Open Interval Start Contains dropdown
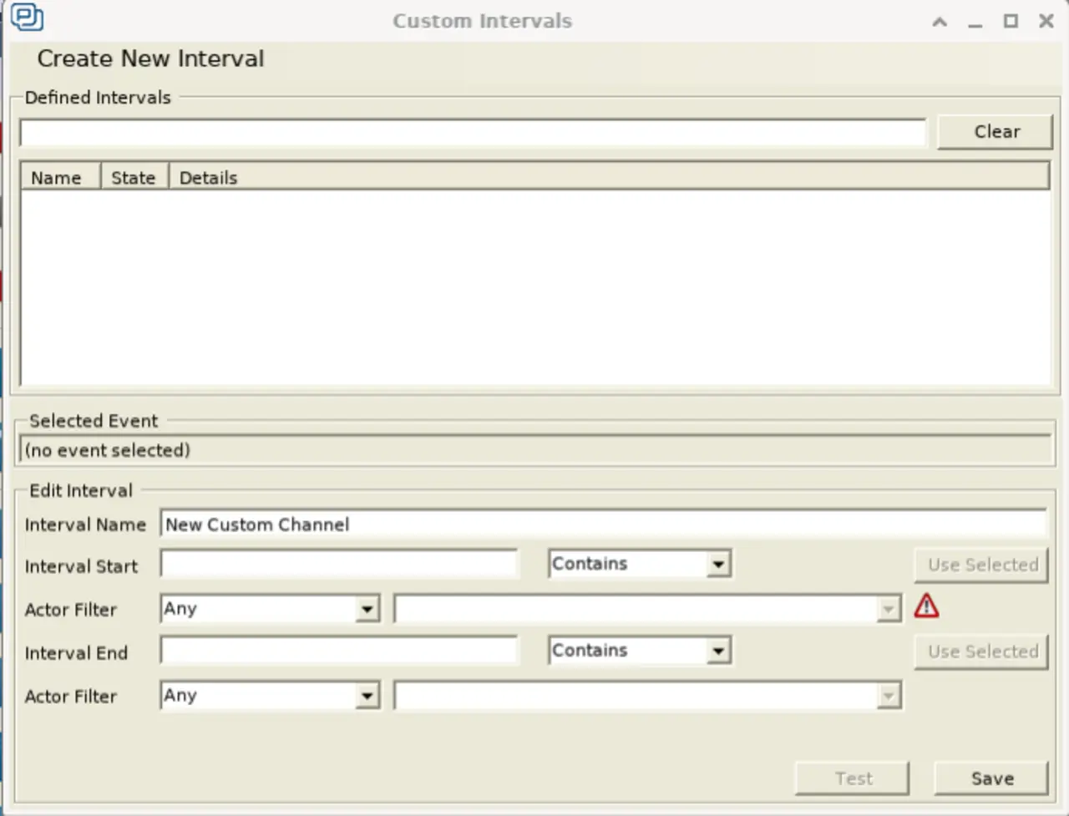The height and width of the screenshot is (816, 1069). point(717,565)
